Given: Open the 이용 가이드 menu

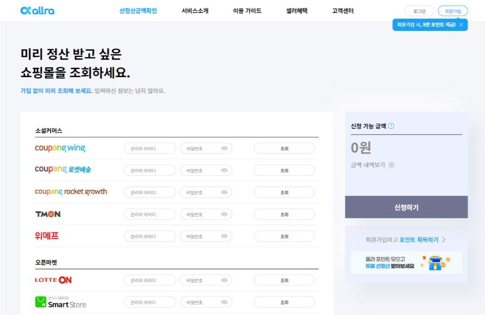Looking at the screenshot, I should (247, 11).
